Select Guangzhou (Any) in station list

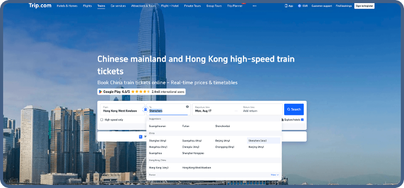[x=192, y=140]
